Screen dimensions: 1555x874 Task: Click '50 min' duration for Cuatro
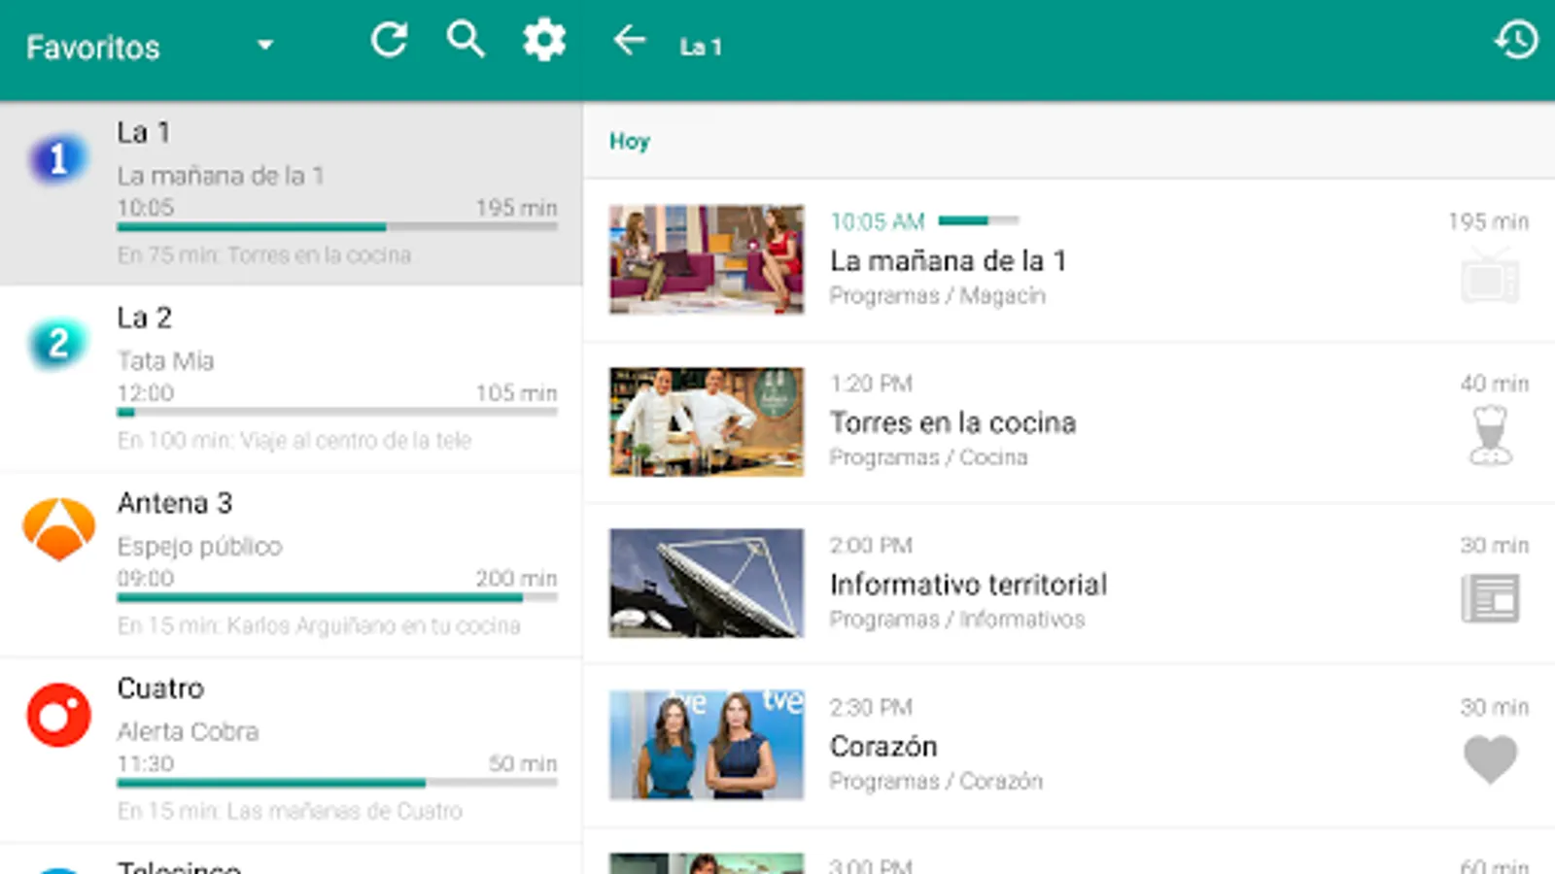(x=523, y=764)
